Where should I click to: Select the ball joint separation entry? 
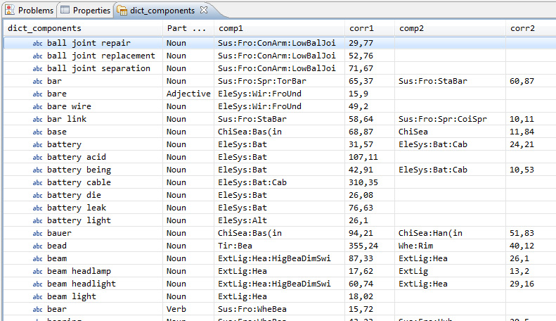click(98, 68)
